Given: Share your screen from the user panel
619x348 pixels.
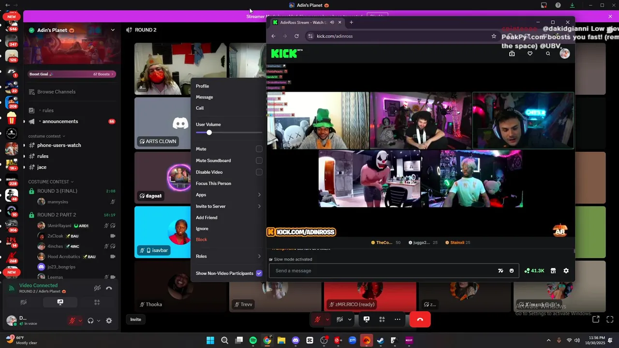Looking at the screenshot, I should pyautogui.click(x=60, y=303).
